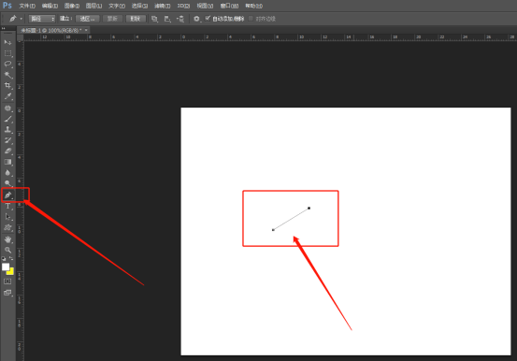
Task: Open the 窗口 menu
Action: coord(229,6)
